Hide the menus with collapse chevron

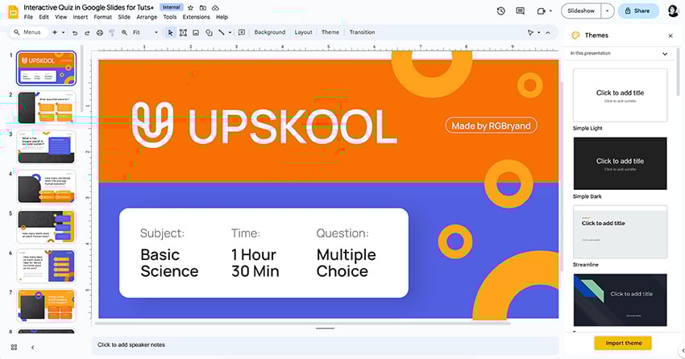pyautogui.click(x=548, y=33)
